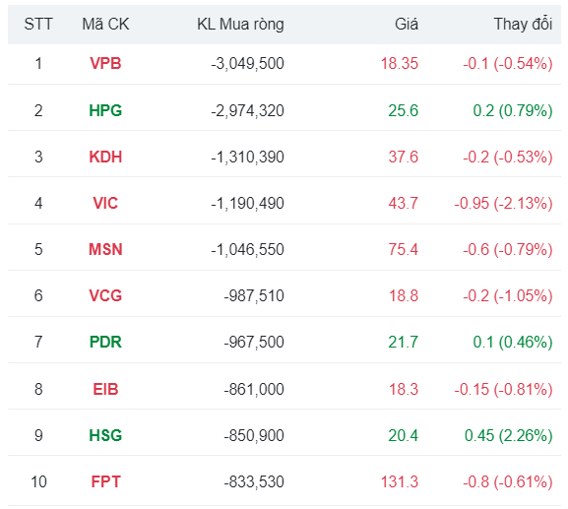Click the price 21.7 for PDR

click(404, 342)
